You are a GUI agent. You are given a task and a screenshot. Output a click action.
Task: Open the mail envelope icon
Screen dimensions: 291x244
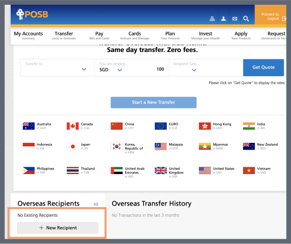tap(235, 19)
